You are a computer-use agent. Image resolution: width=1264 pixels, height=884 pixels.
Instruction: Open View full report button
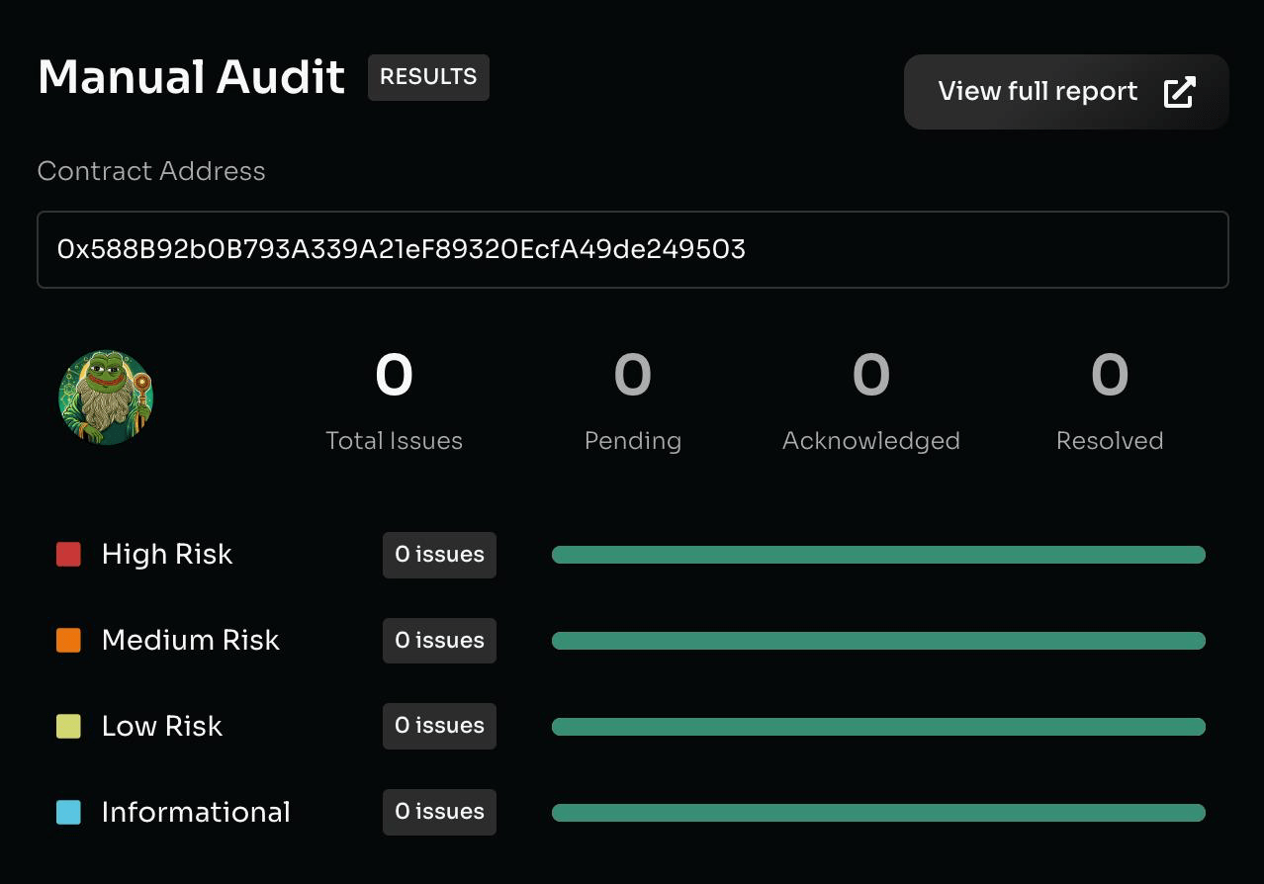click(x=1065, y=92)
